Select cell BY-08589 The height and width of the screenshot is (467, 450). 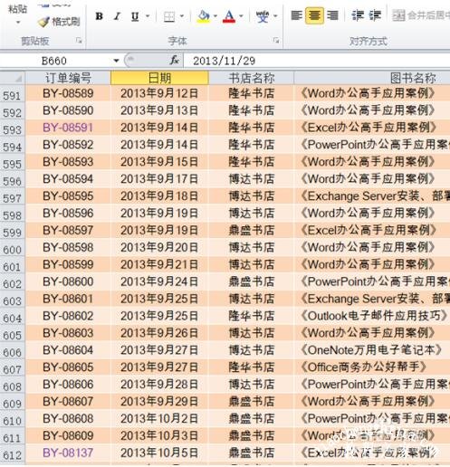tap(68, 93)
